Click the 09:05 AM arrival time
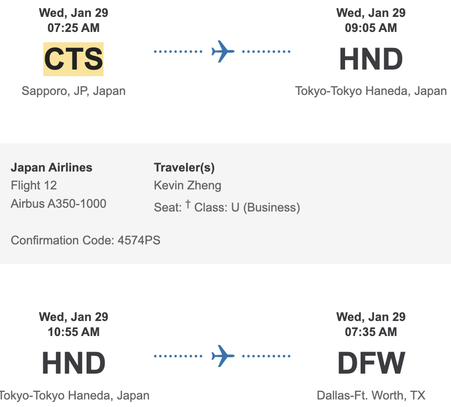451x407 pixels. click(371, 28)
